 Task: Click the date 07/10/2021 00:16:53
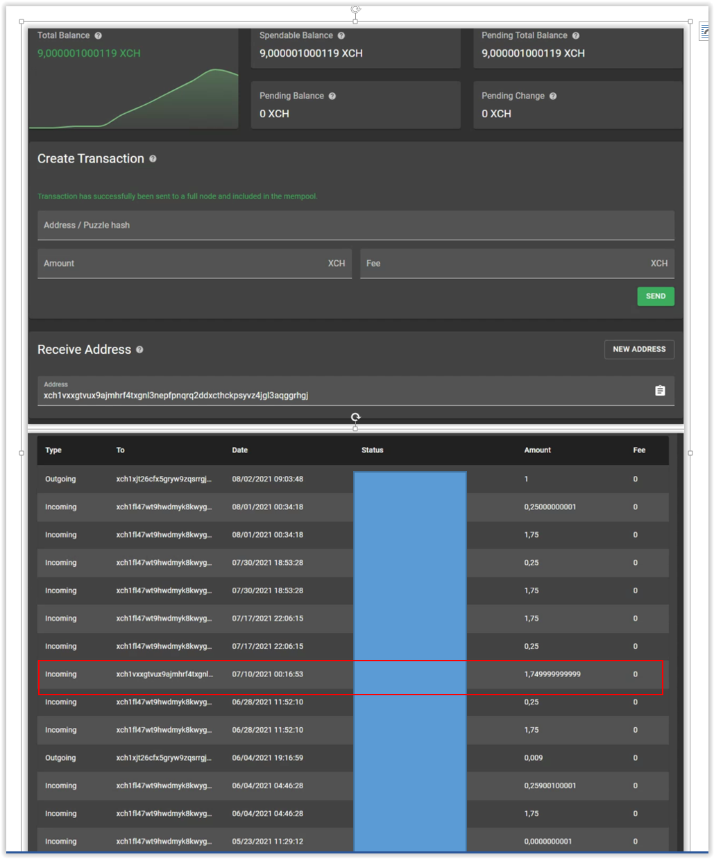[267, 674]
